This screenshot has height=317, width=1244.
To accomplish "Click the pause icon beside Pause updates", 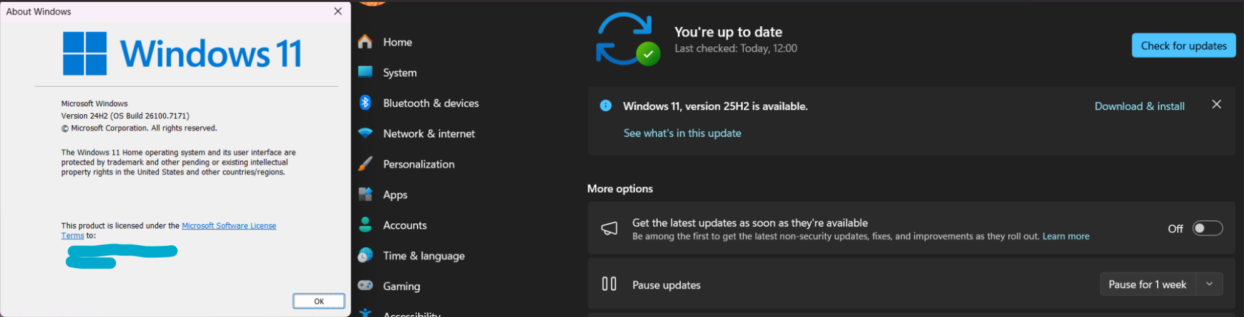I will 609,284.
